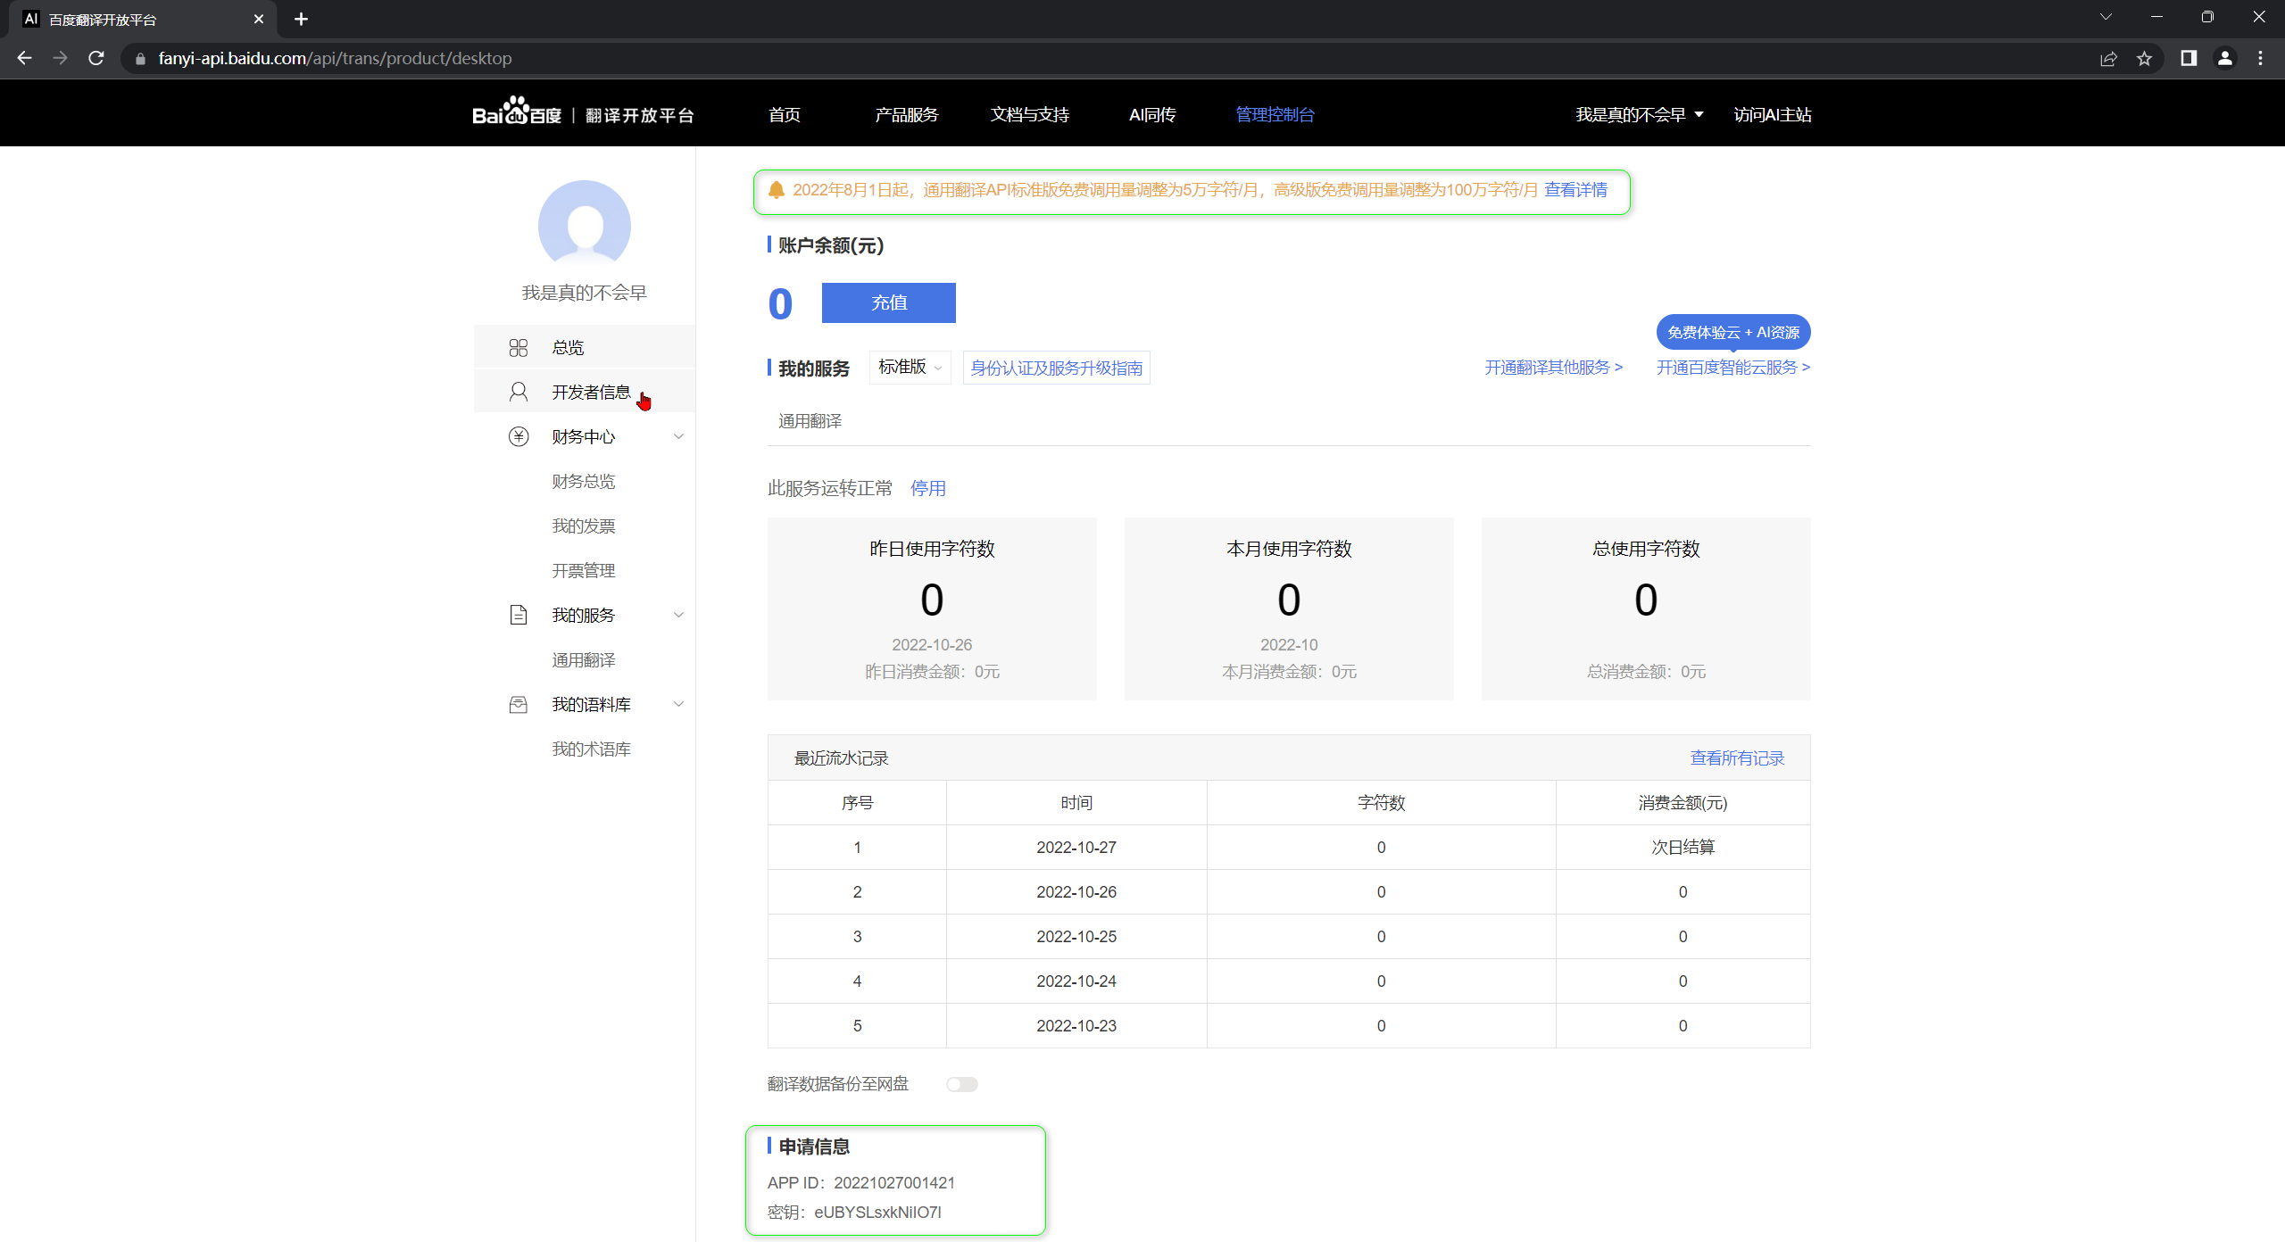The height and width of the screenshot is (1242, 2285).
Task: Click the browser back arrow
Action: pos(24,58)
